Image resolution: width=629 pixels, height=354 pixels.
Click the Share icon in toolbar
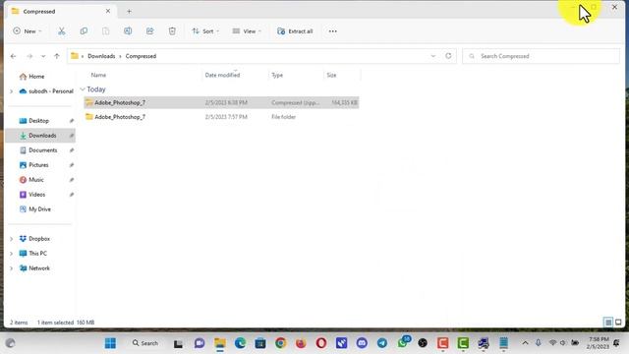(150, 30)
